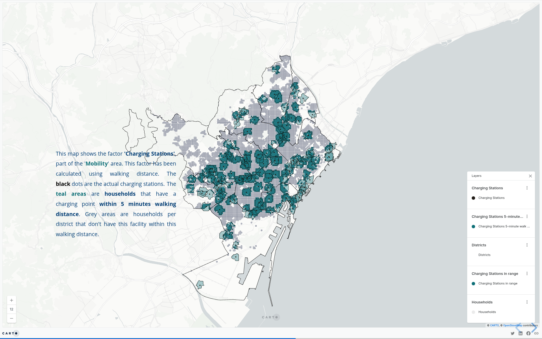This screenshot has width=542, height=339.
Task: Click black Charging Stations legend dot
Action: (473, 198)
